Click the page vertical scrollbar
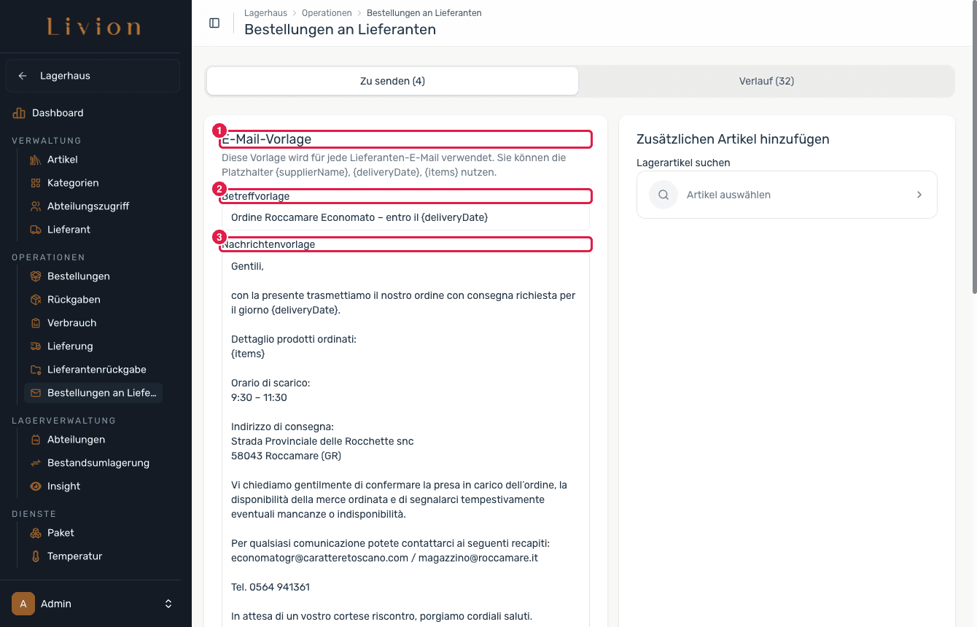 [974, 147]
